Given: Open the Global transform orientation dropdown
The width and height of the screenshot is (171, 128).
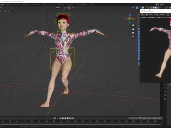Looking at the screenshot, I should coord(58,7).
